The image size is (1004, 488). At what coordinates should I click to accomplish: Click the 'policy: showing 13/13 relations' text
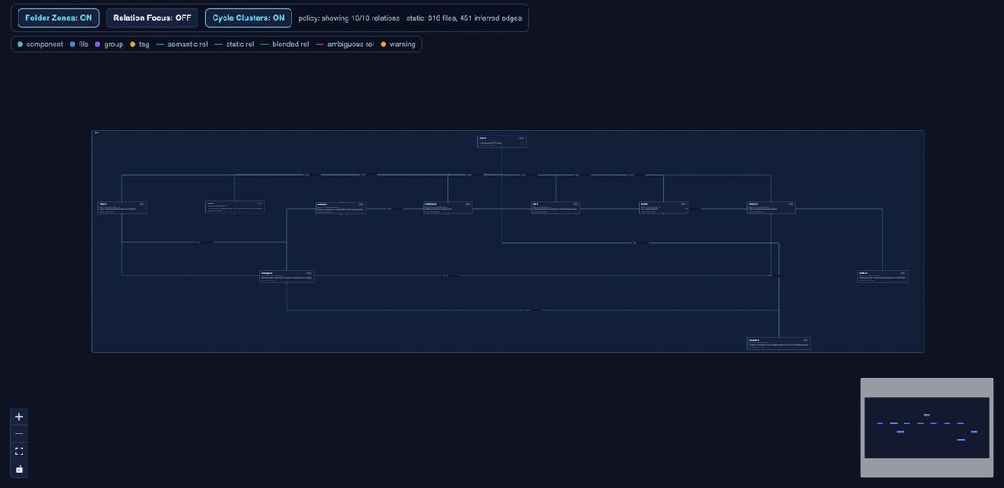[349, 18]
